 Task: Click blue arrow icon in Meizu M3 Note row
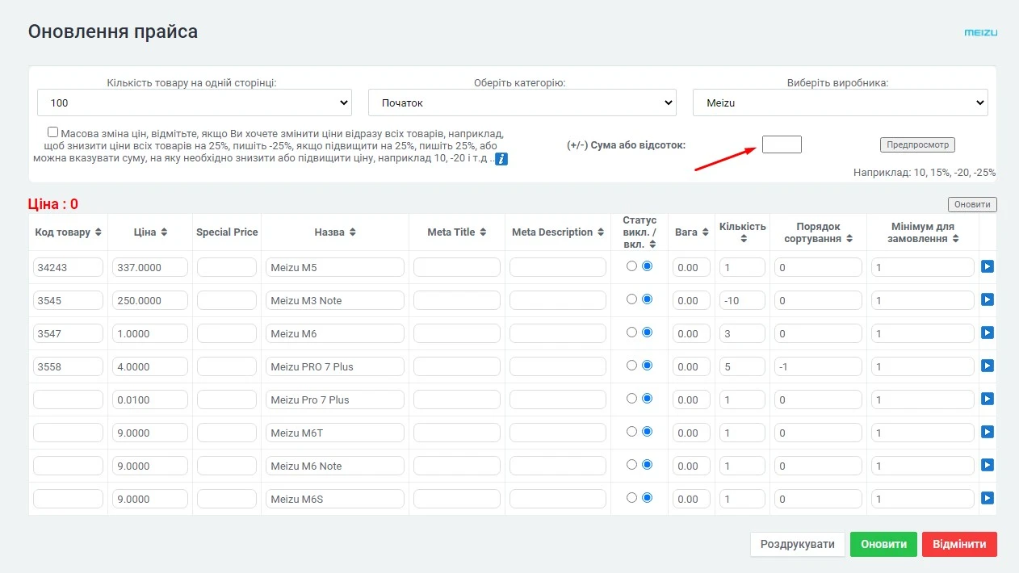pyautogui.click(x=987, y=299)
